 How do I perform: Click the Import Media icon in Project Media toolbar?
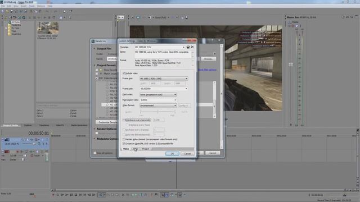[6, 17]
